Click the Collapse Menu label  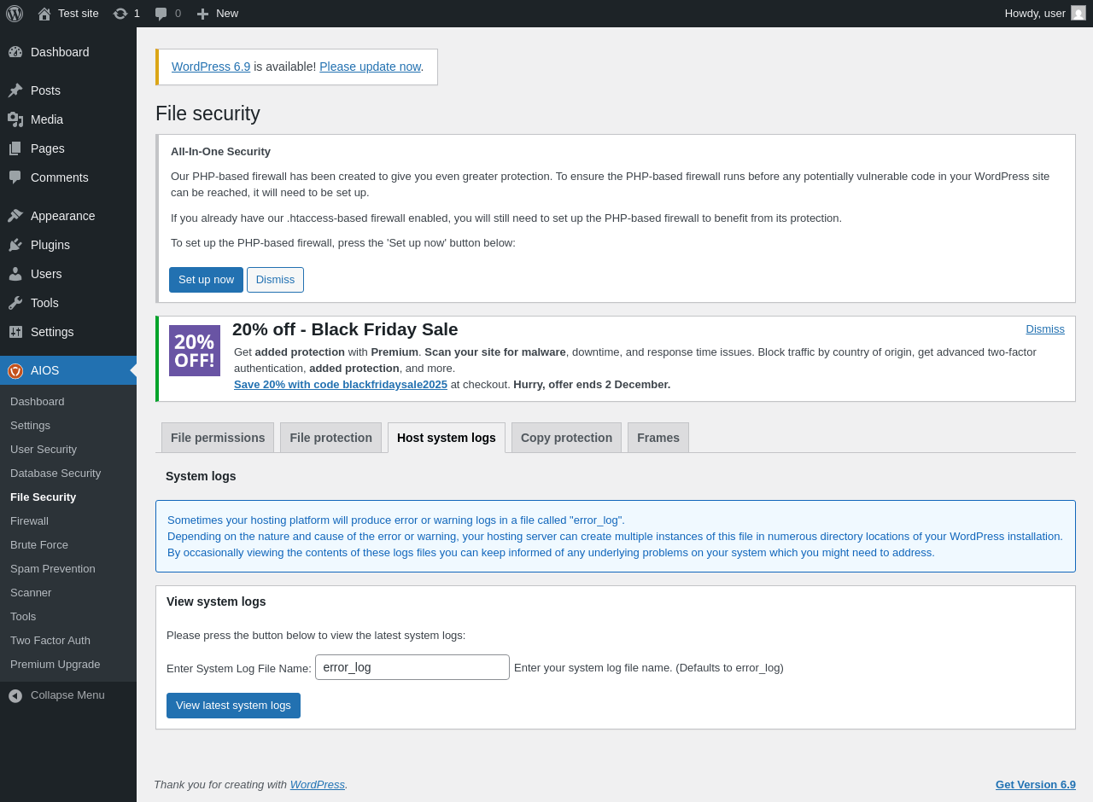(67, 694)
